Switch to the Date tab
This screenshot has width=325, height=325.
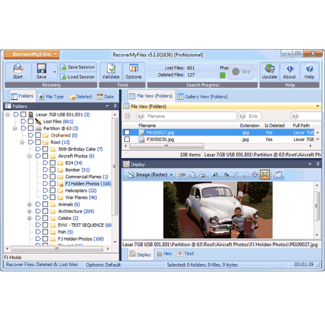click(x=106, y=97)
